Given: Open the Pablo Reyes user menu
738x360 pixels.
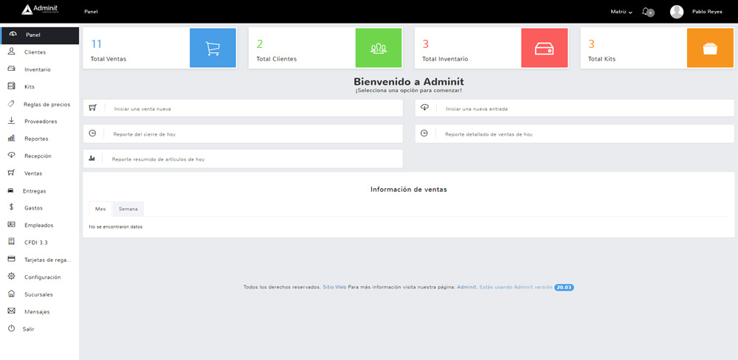Looking at the screenshot, I should (707, 12).
